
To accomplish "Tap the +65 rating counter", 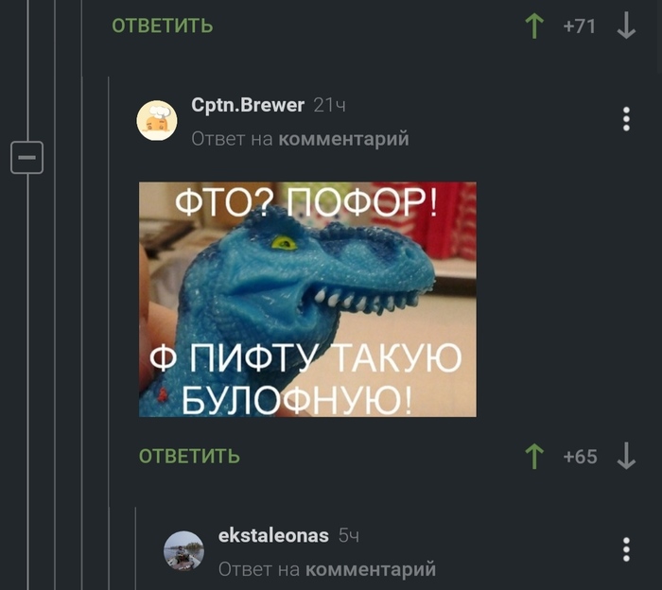I will [580, 457].
